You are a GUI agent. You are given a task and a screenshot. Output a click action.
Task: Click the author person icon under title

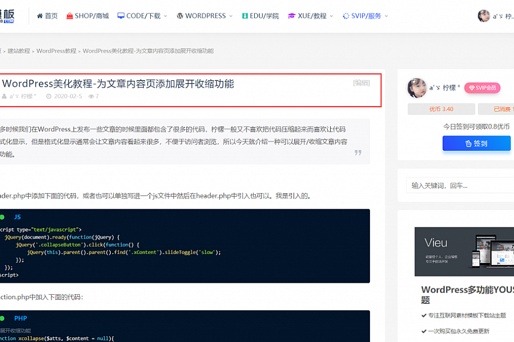[4, 96]
